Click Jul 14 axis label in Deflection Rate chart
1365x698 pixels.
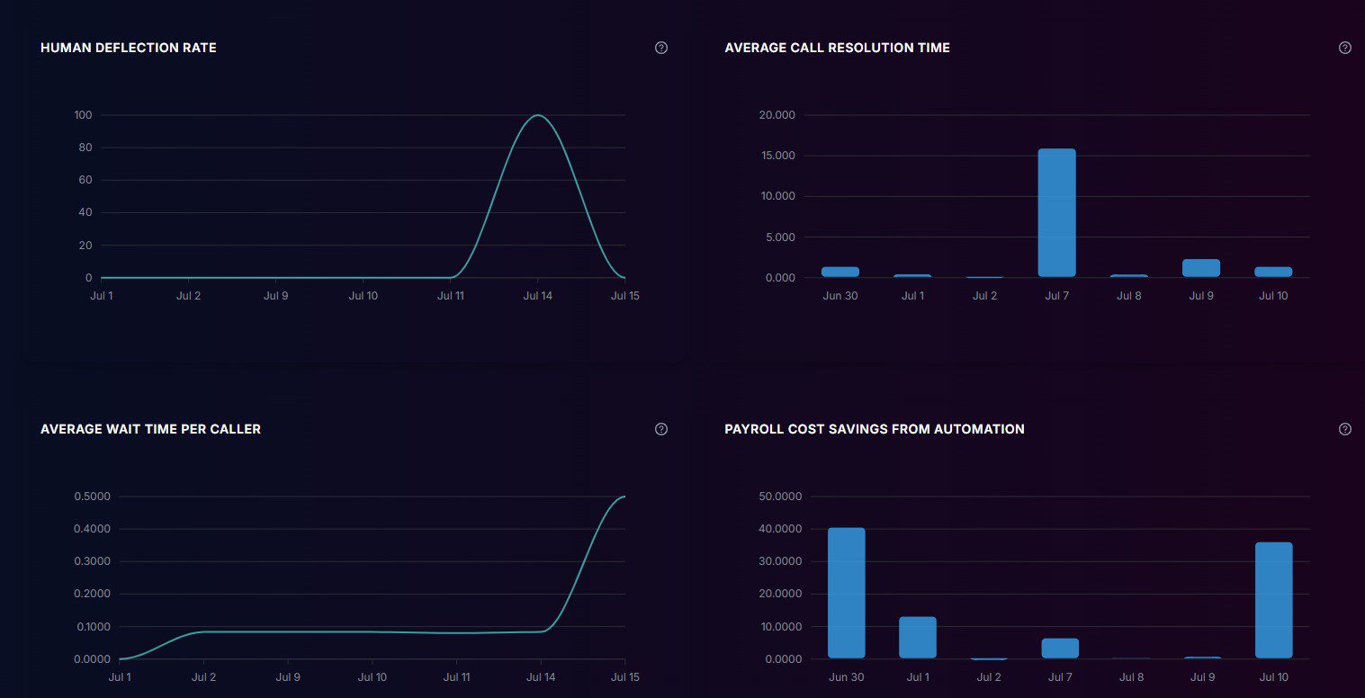tap(537, 296)
